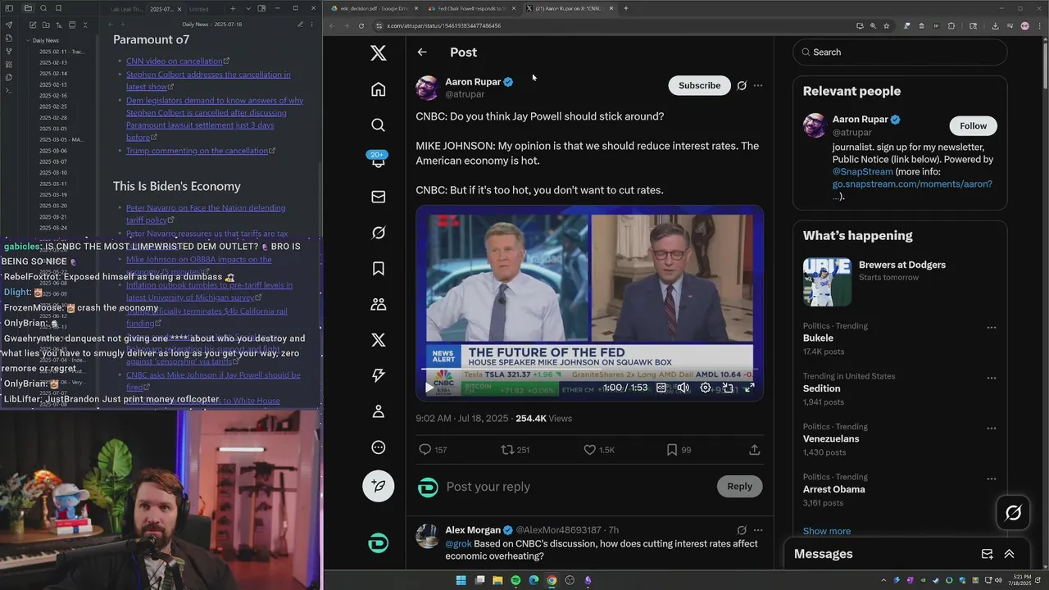Repost the tweet showing 251 reposts
The width and height of the screenshot is (1049, 590).
(x=507, y=450)
